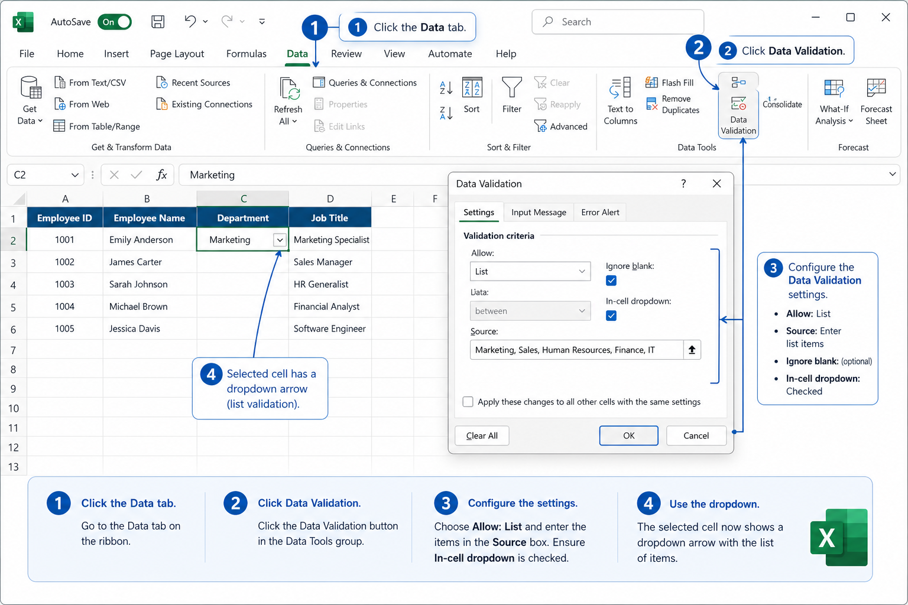
Task: Switch to the Home tab
Action: (x=70, y=54)
